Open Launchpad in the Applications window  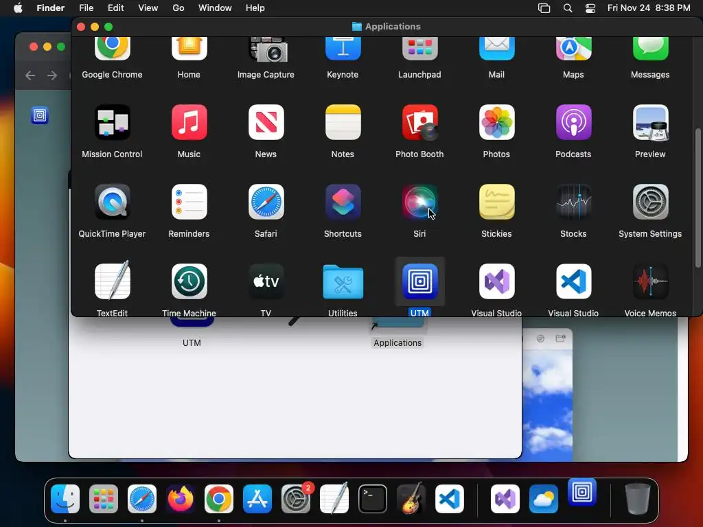419,49
